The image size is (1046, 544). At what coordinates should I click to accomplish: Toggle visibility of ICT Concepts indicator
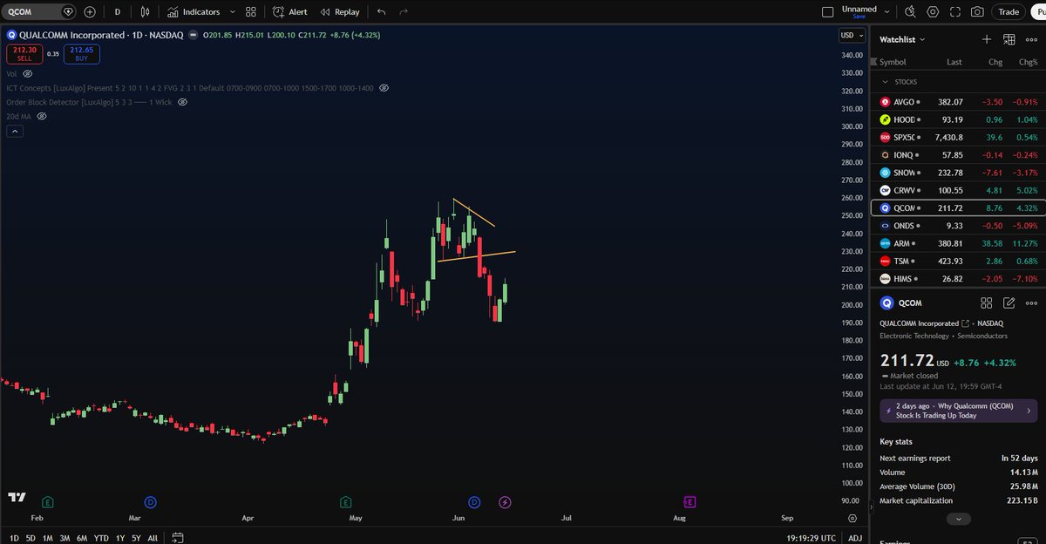point(384,88)
